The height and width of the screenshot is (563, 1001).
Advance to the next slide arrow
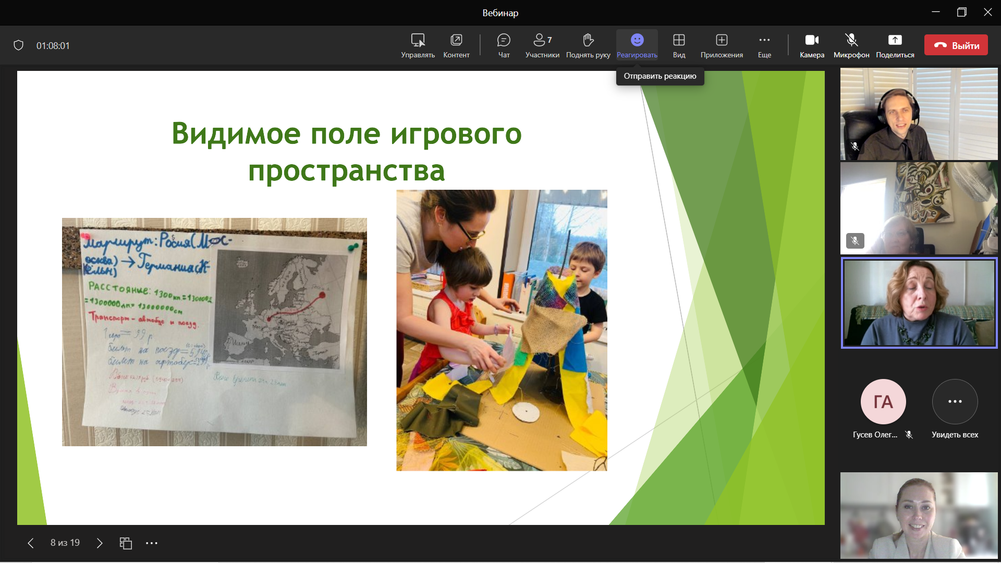tap(99, 543)
